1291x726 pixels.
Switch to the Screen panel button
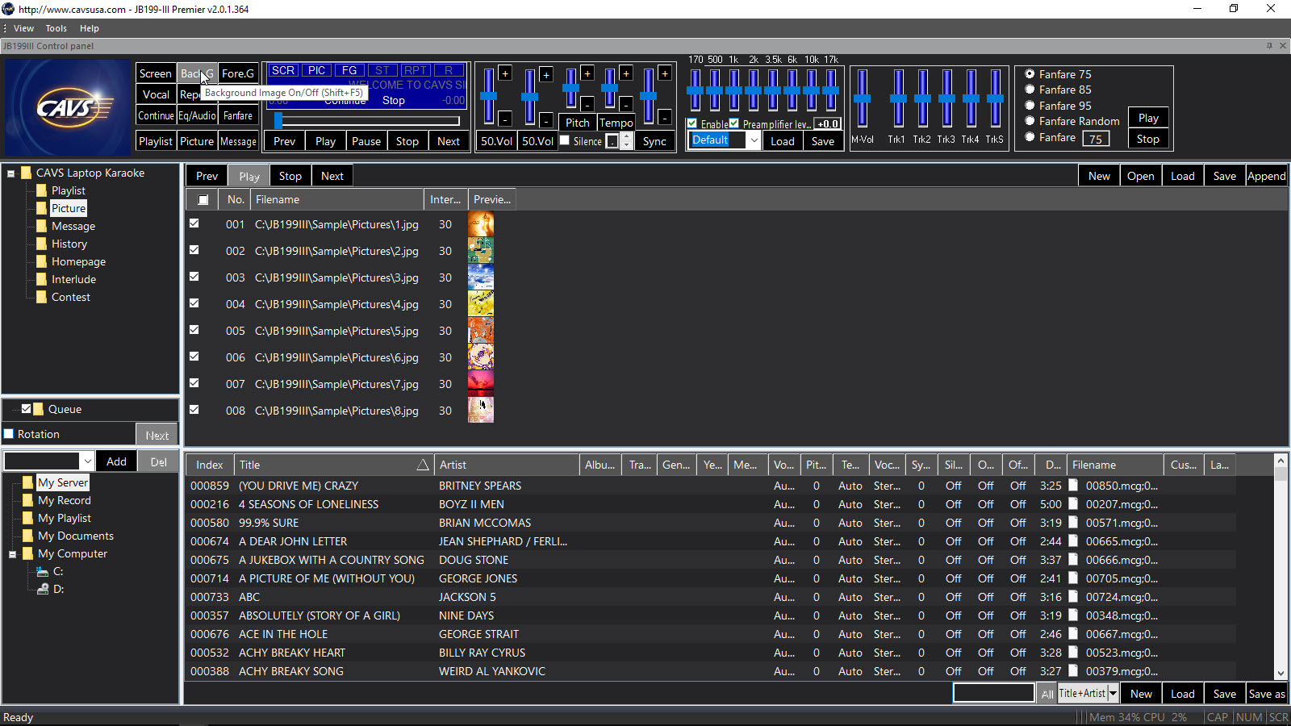point(155,73)
